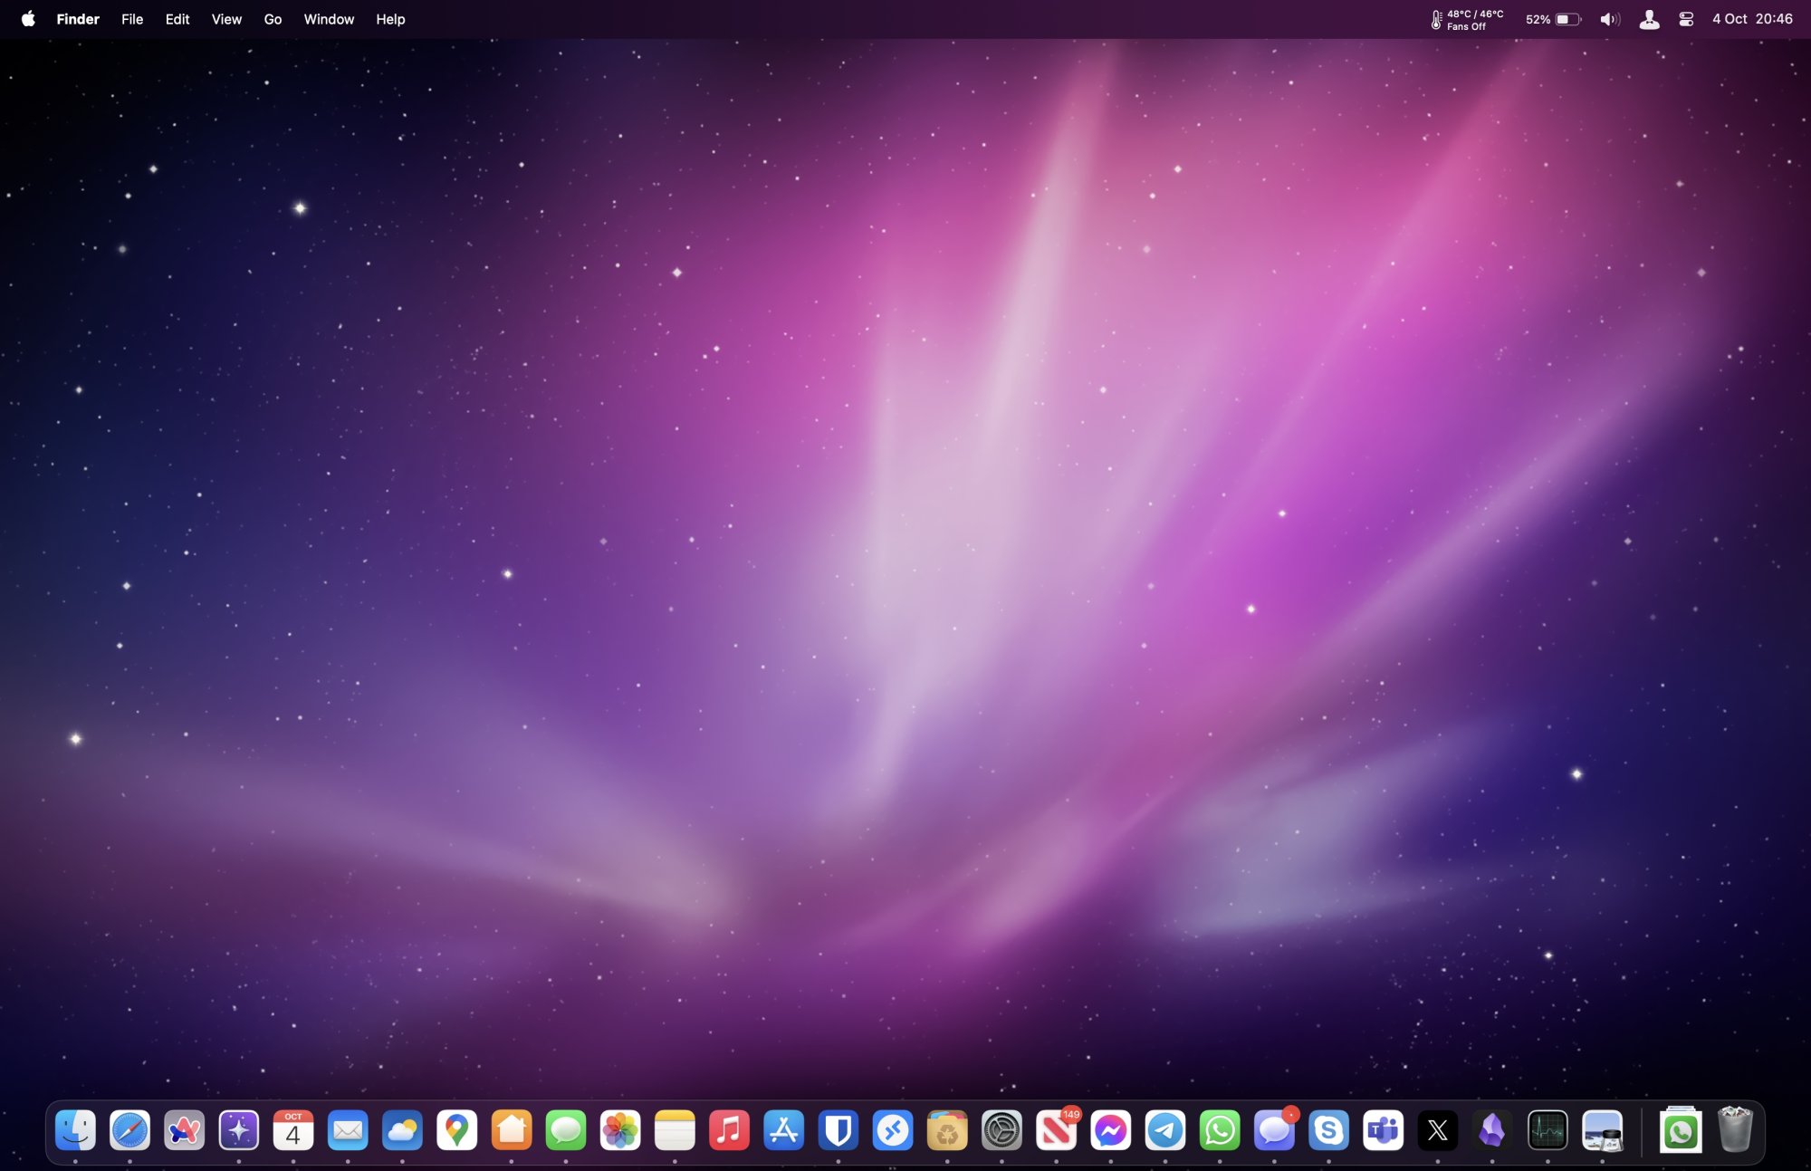The width and height of the screenshot is (1811, 1171).
Task: Click the date and time clock
Action: tap(1751, 19)
